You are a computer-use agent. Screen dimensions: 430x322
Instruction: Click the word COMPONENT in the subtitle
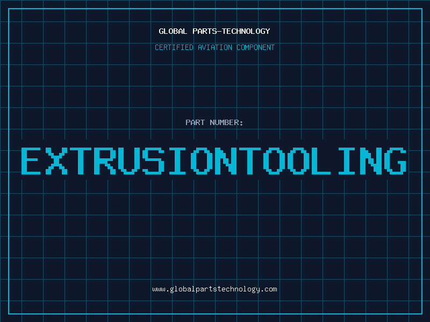pos(255,47)
